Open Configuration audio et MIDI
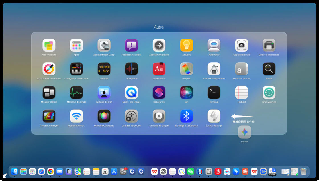 (x=76, y=69)
